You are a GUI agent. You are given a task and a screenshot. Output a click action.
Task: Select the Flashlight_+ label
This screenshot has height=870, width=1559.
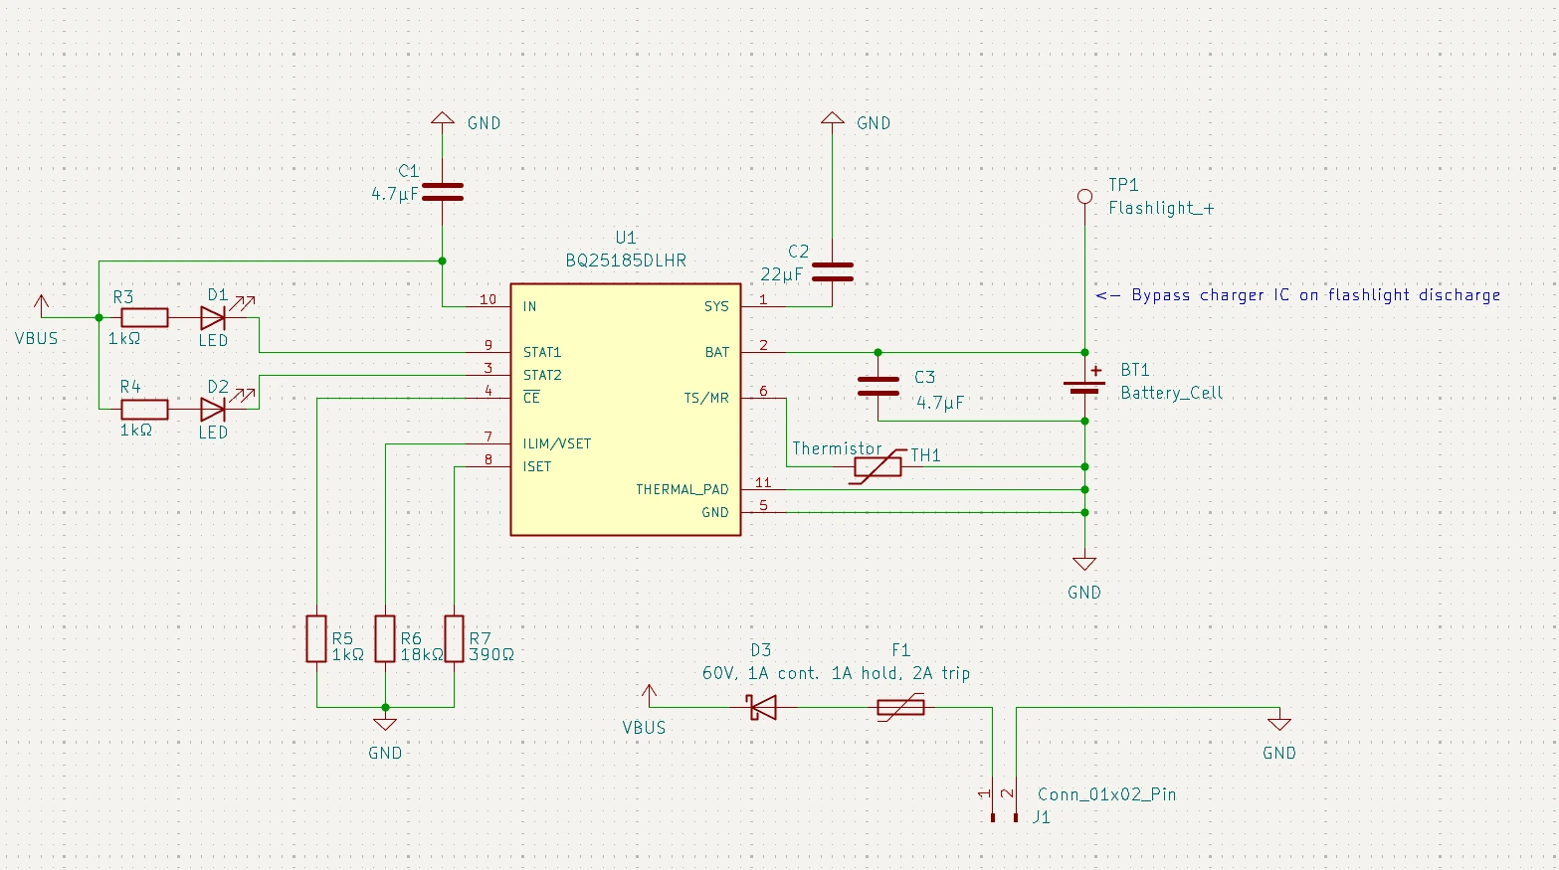click(x=1162, y=208)
